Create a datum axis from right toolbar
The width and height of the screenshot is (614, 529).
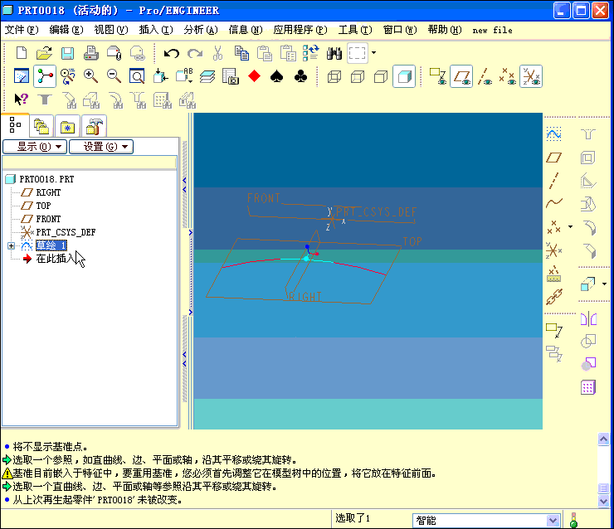tap(553, 181)
